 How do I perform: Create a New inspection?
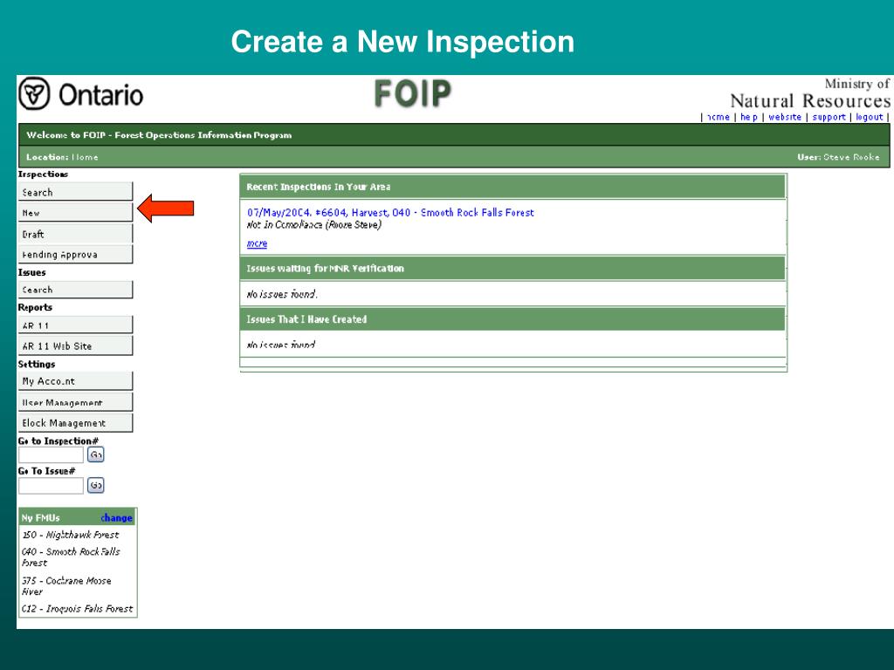[x=75, y=213]
